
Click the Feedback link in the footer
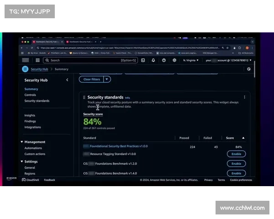click(49, 180)
